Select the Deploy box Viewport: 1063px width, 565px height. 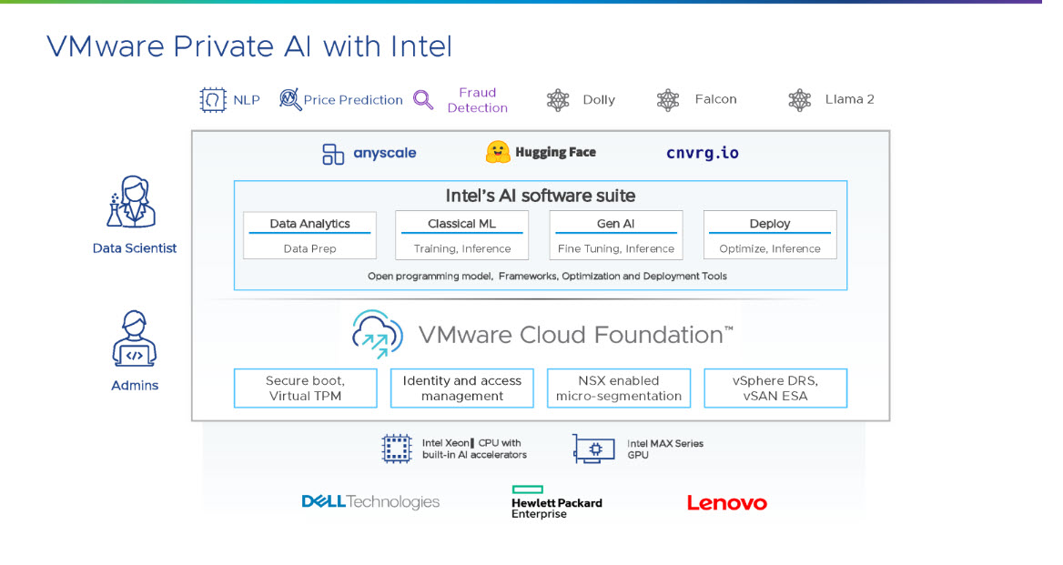pyautogui.click(x=770, y=235)
